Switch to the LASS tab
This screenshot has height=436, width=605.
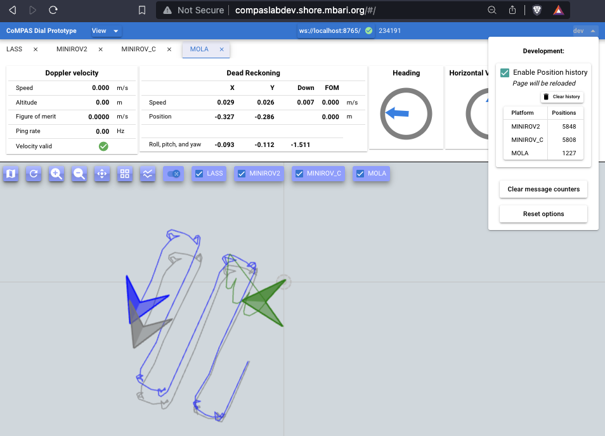pos(14,49)
